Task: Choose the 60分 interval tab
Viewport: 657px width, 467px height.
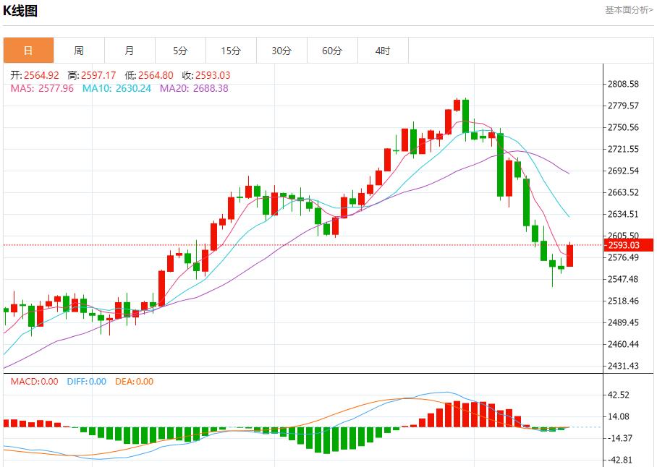Action: tap(332, 51)
